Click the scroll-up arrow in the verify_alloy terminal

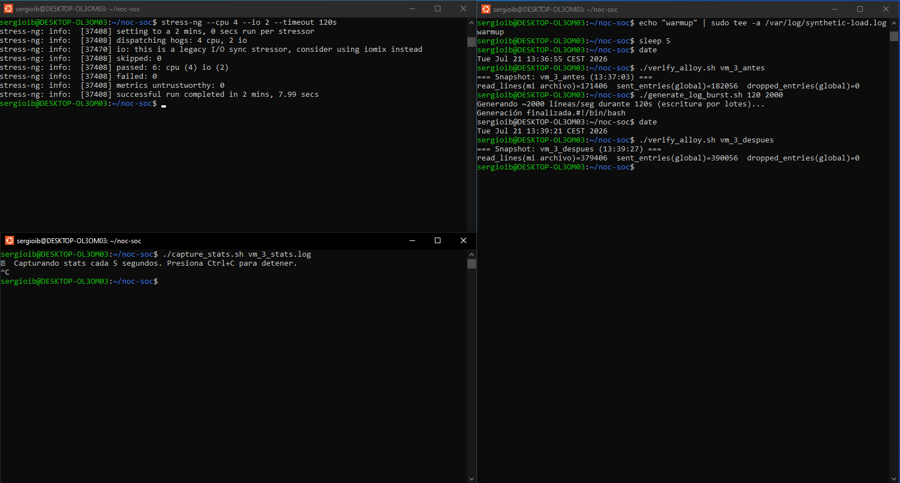tap(894, 23)
